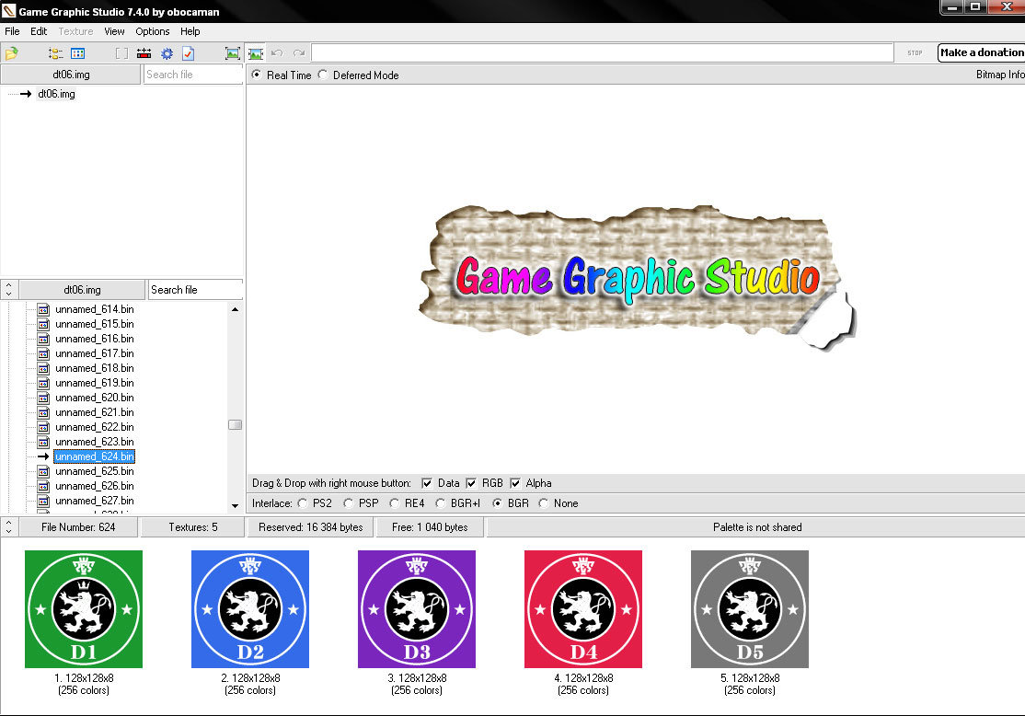Select unnamed_626.bin in file list

click(x=95, y=486)
